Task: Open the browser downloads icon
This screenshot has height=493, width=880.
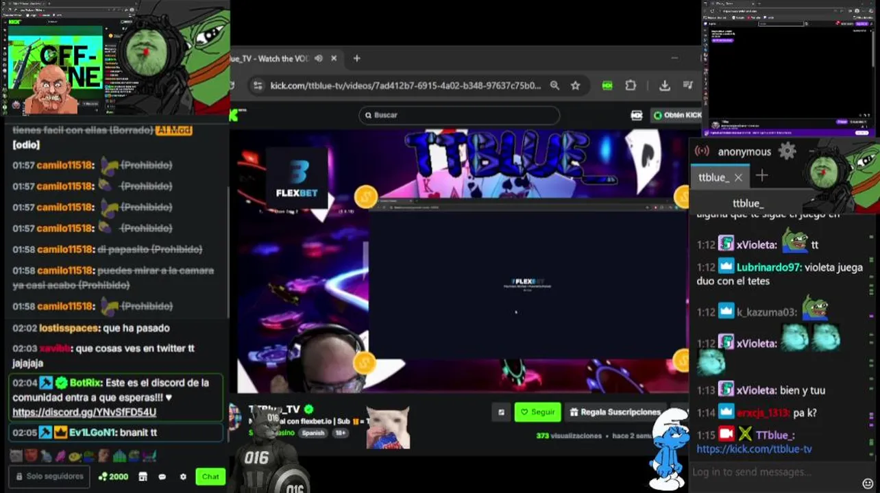Action: point(664,86)
